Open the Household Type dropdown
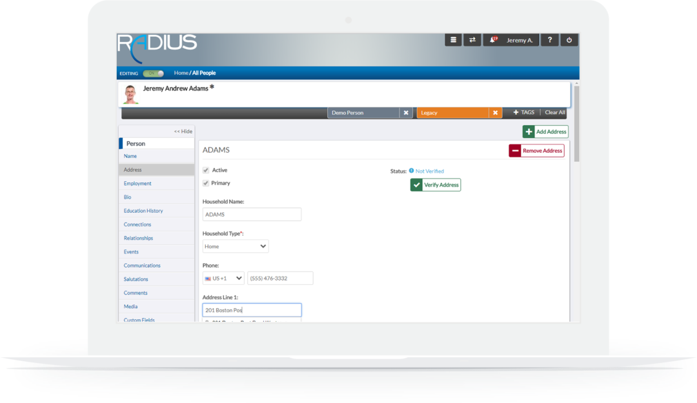 236,246
